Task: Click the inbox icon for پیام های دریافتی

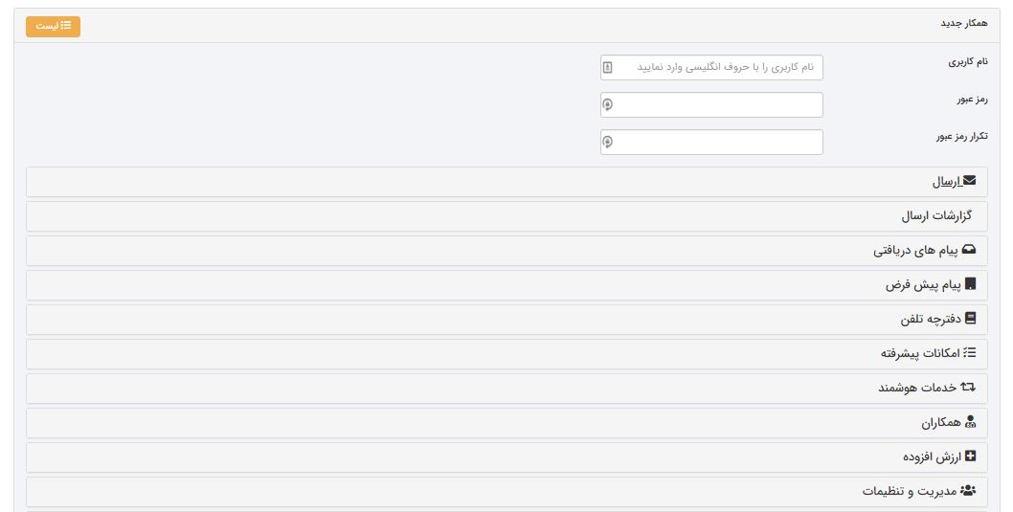Action: [x=968, y=250]
